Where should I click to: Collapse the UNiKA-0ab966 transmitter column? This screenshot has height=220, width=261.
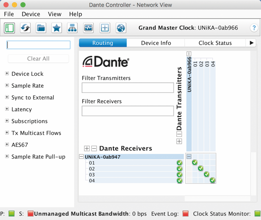(x=189, y=54)
